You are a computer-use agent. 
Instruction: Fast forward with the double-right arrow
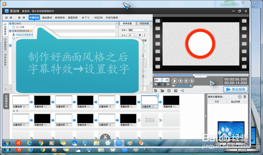(168, 84)
